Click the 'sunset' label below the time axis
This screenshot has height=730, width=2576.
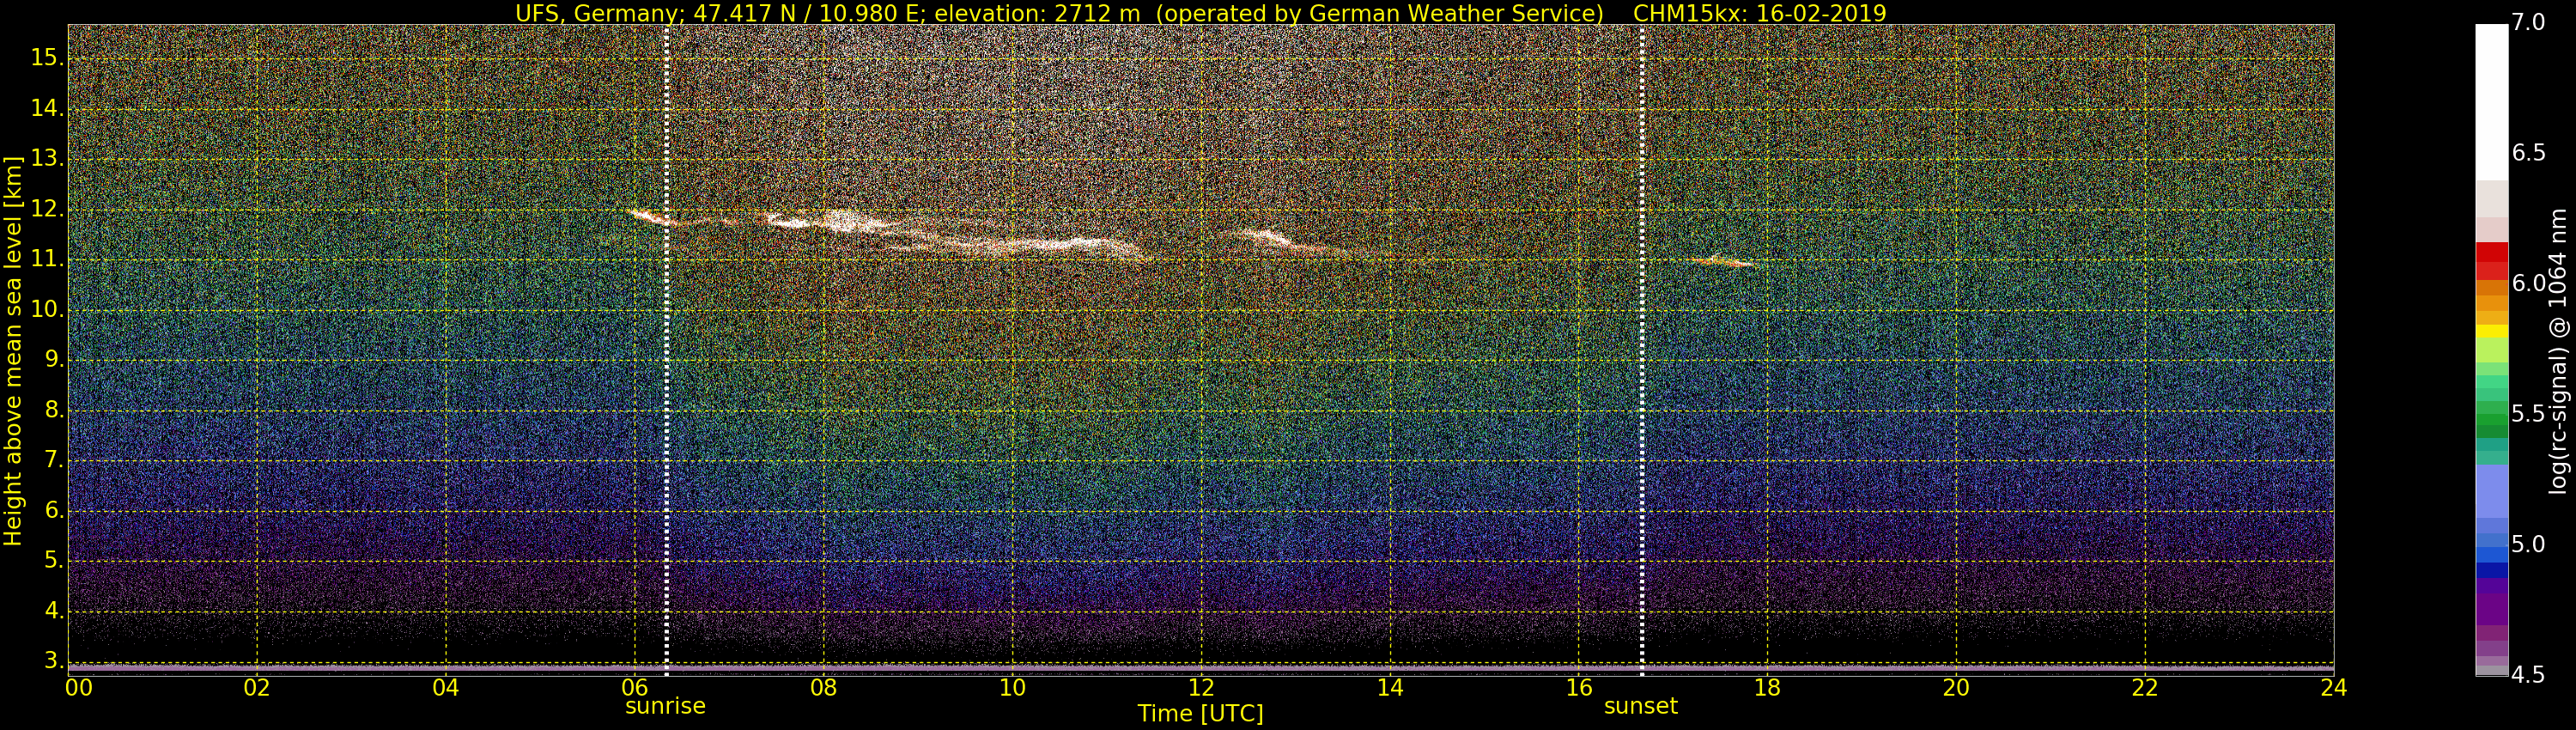pyautogui.click(x=1641, y=706)
